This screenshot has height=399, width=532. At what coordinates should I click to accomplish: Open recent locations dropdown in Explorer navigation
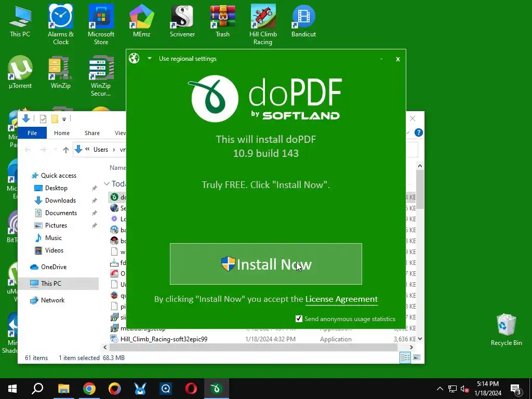[x=55, y=150]
